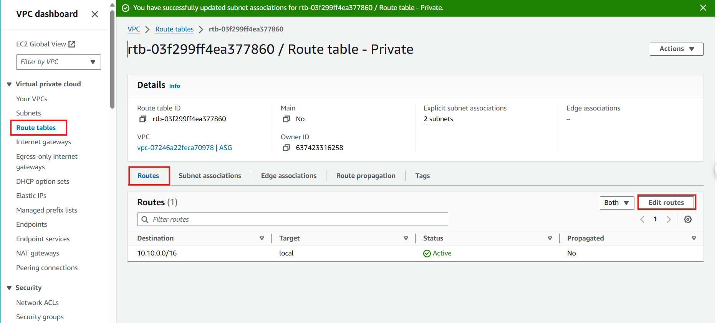717x323 pixels.
Task: Open the Actions dropdown menu
Action: pyautogui.click(x=676, y=49)
